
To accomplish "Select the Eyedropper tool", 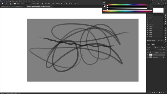I will tap(165, 22).
